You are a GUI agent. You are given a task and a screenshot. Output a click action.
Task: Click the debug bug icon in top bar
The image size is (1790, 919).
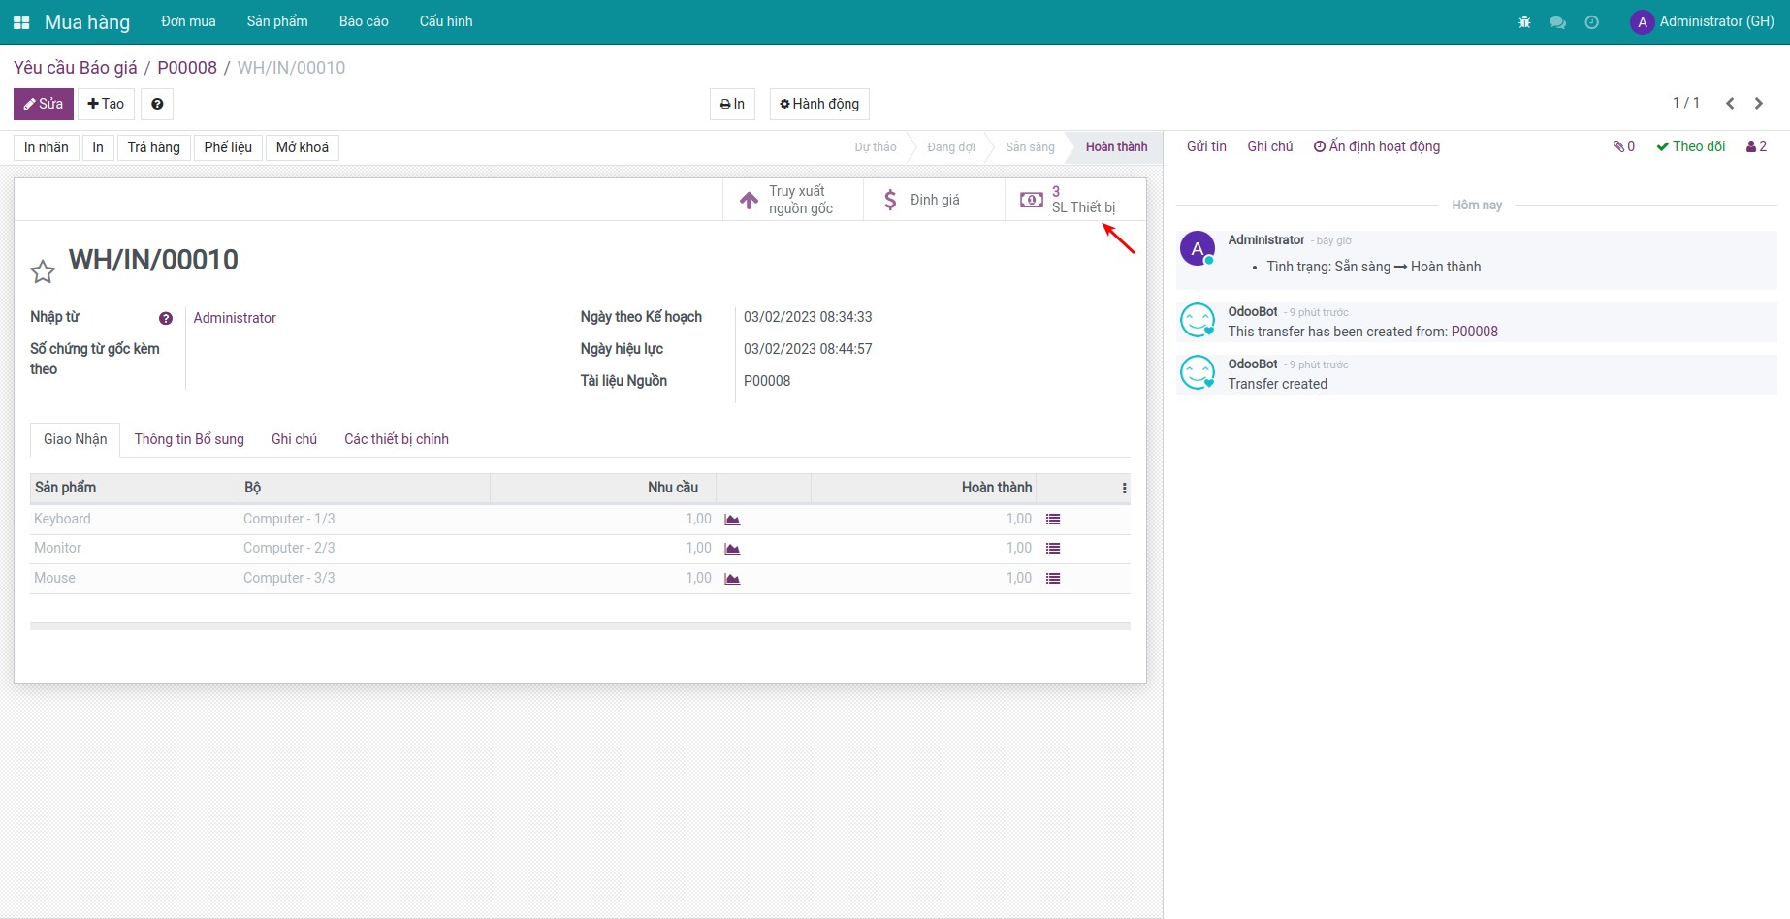(1524, 22)
